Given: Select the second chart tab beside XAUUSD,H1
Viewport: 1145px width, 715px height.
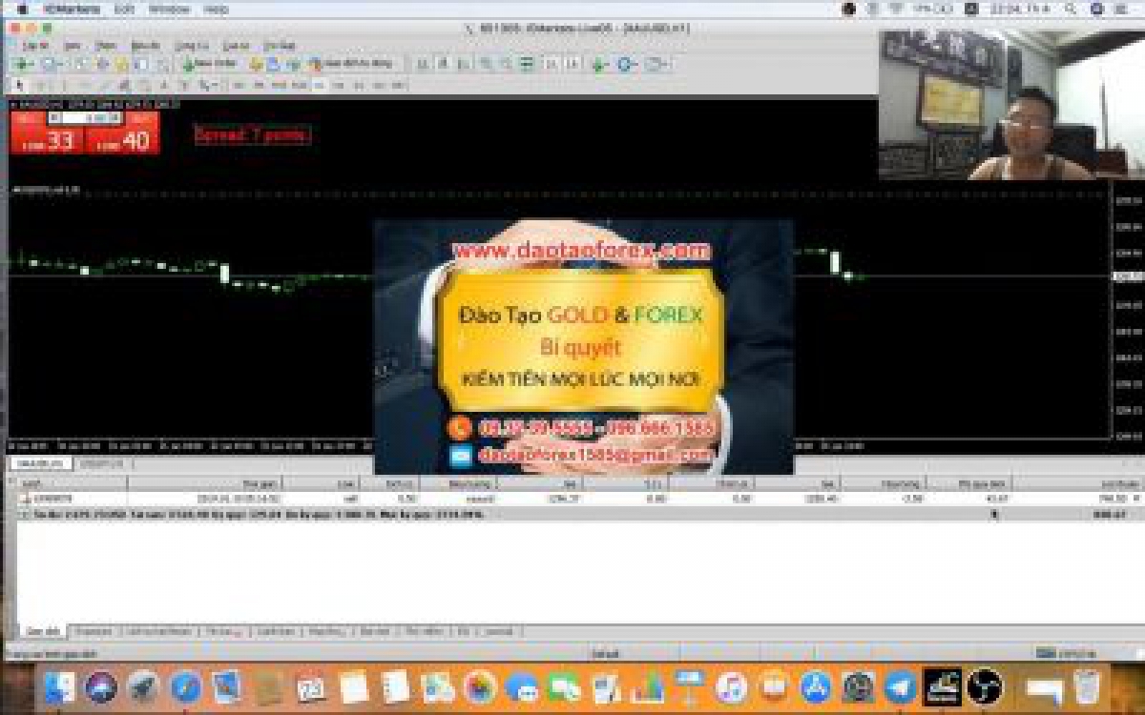Looking at the screenshot, I should 101,463.
